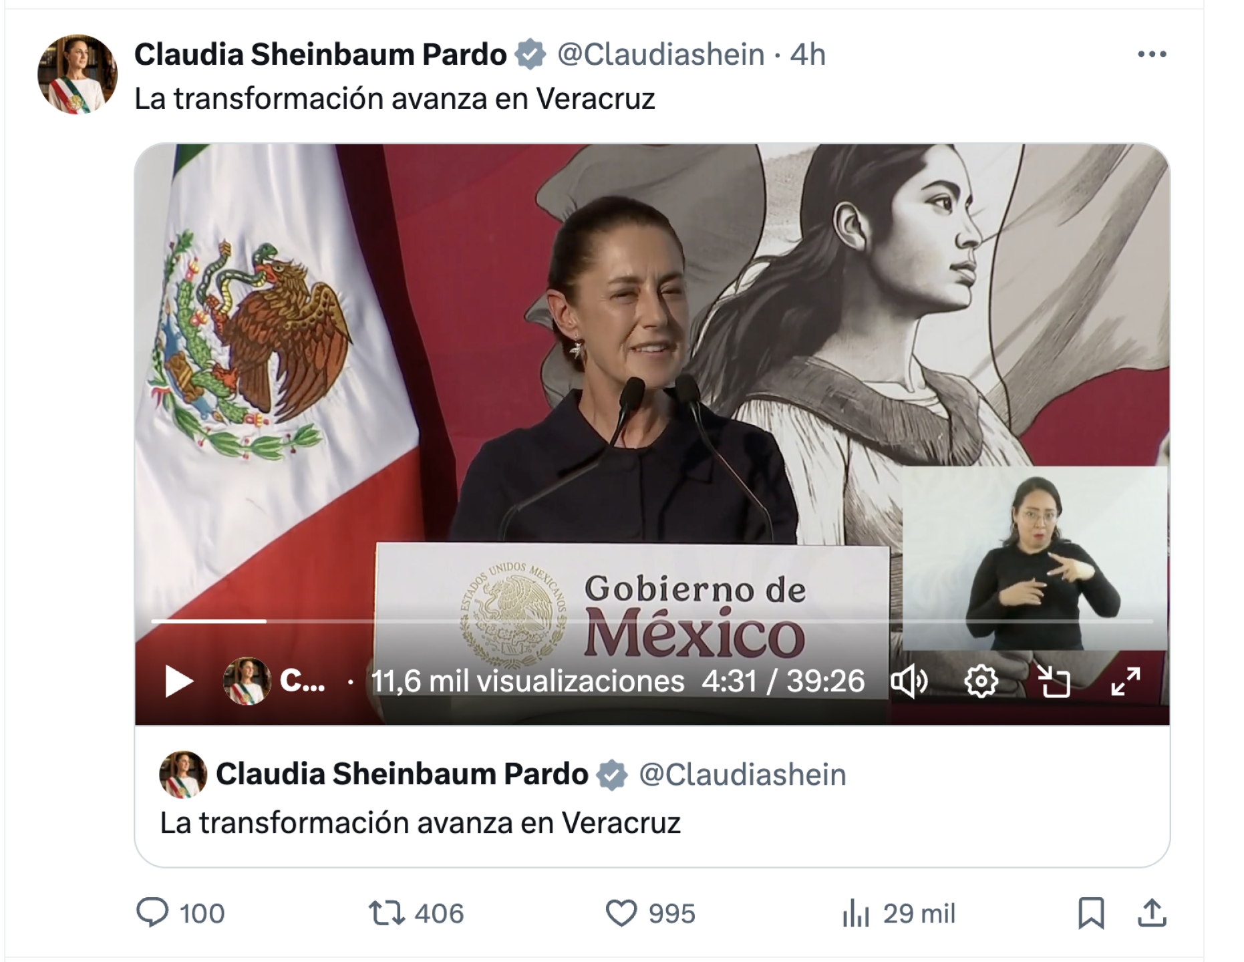Expand video to fullscreen
1244x962 pixels.
tap(1126, 681)
